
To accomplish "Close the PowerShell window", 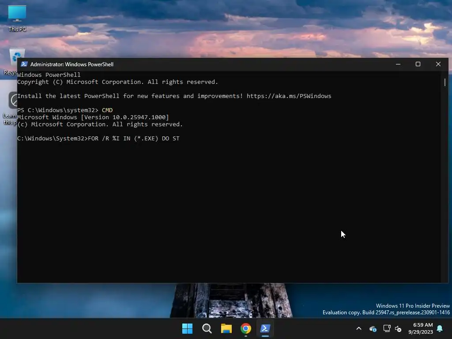I will point(438,64).
